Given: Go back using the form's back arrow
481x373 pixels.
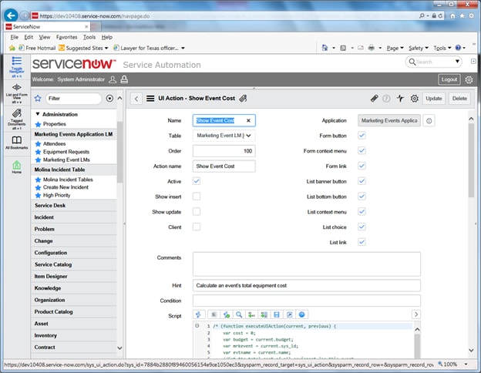Looking at the screenshot, I should click(x=136, y=99).
